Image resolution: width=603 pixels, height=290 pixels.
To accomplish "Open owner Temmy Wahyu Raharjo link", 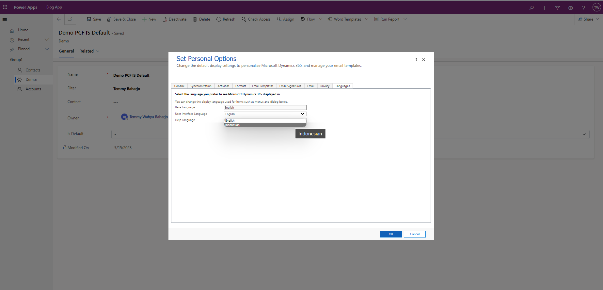I will (148, 117).
